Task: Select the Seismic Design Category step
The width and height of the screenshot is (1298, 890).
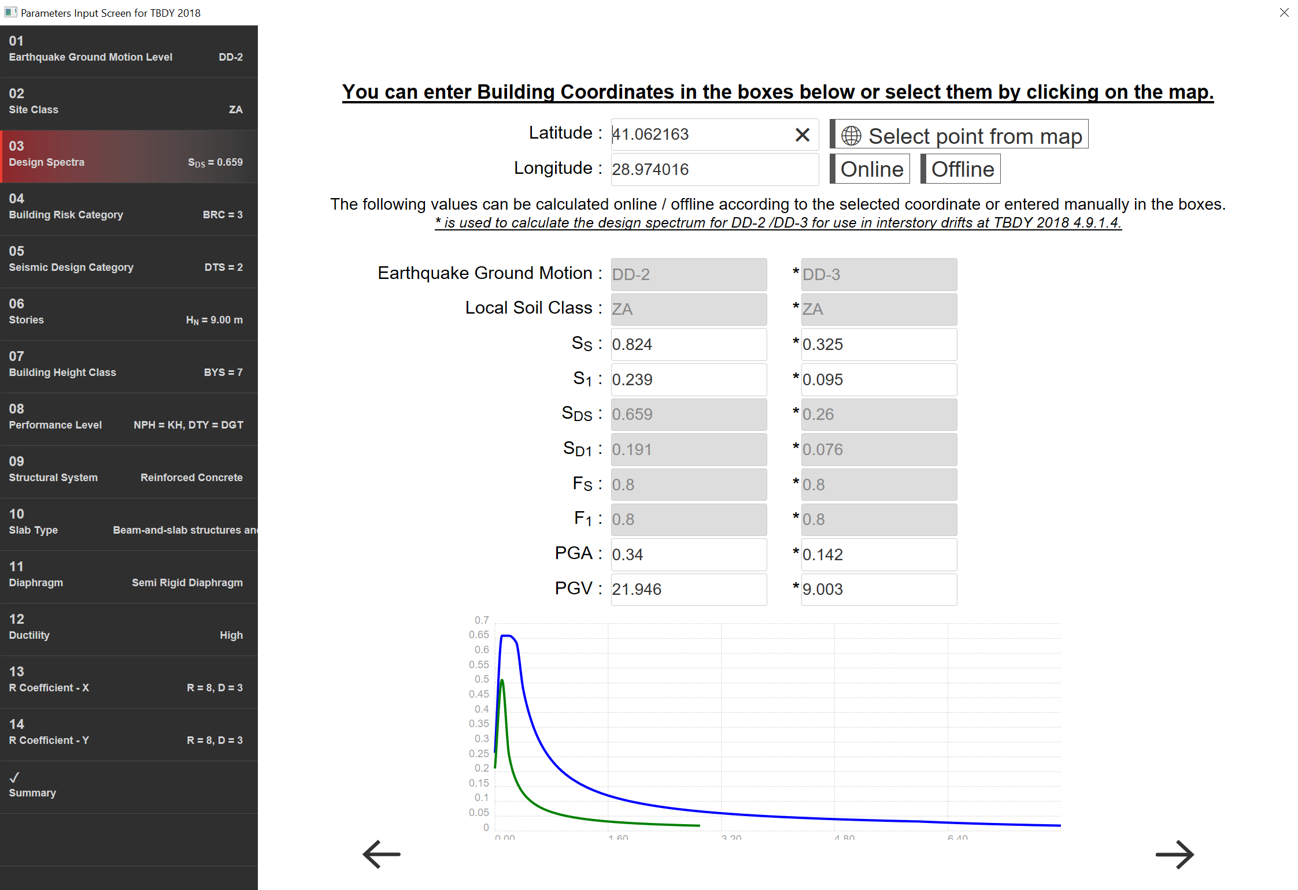Action: (128, 262)
